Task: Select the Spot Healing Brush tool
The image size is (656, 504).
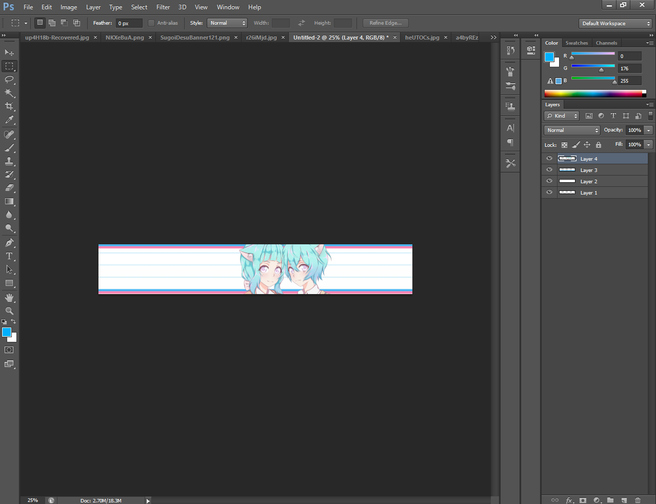Action: click(x=9, y=134)
